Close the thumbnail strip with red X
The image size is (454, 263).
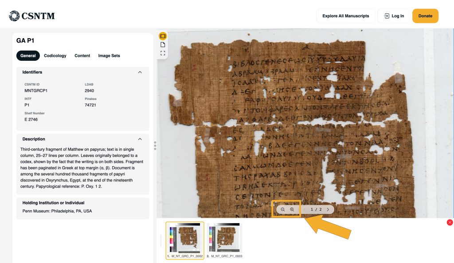tap(450, 222)
